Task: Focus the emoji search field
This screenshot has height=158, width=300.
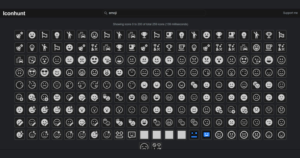Action: (x=154, y=13)
